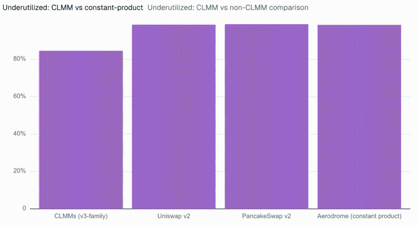
Task: Click the 60% y-axis tick label
Action: (x=19, y=96)
